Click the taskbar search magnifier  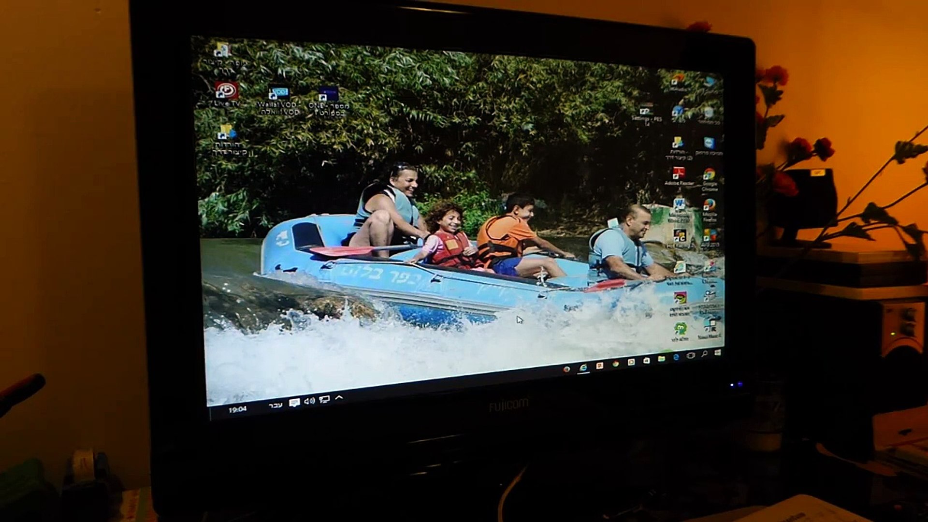pos(705,353)
